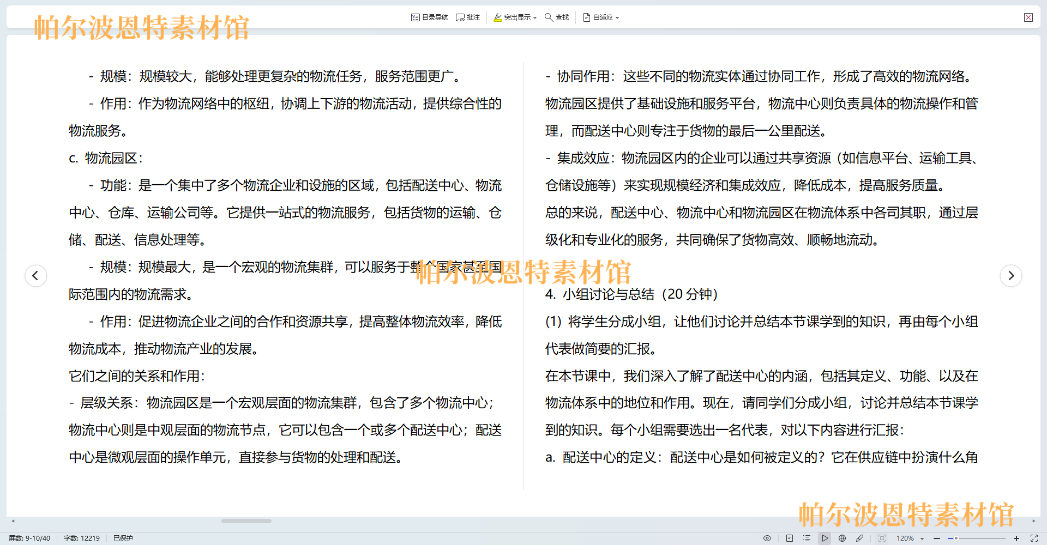Switch to outline view

(807, 538)
